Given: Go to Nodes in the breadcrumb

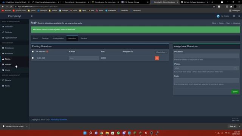Looking at the screenshot, I should pyautogui.click(x=221, y=23).
